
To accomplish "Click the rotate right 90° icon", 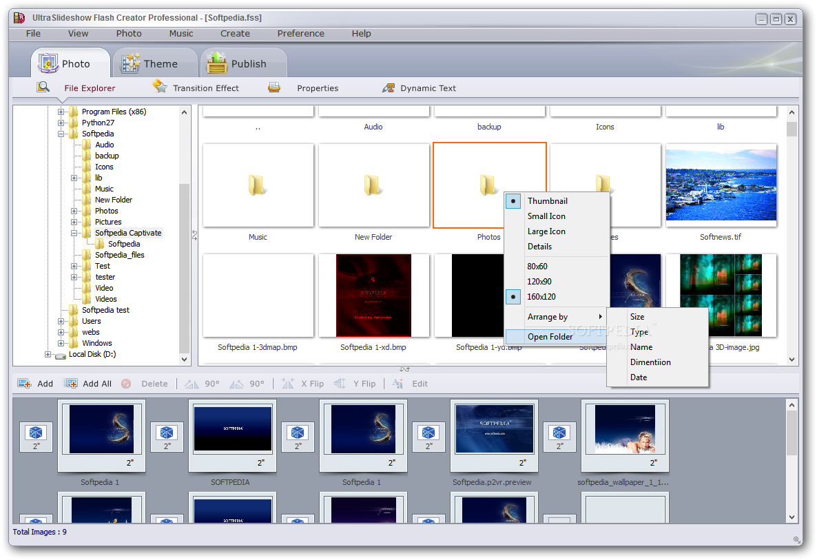I will click(x=236, y=384).
